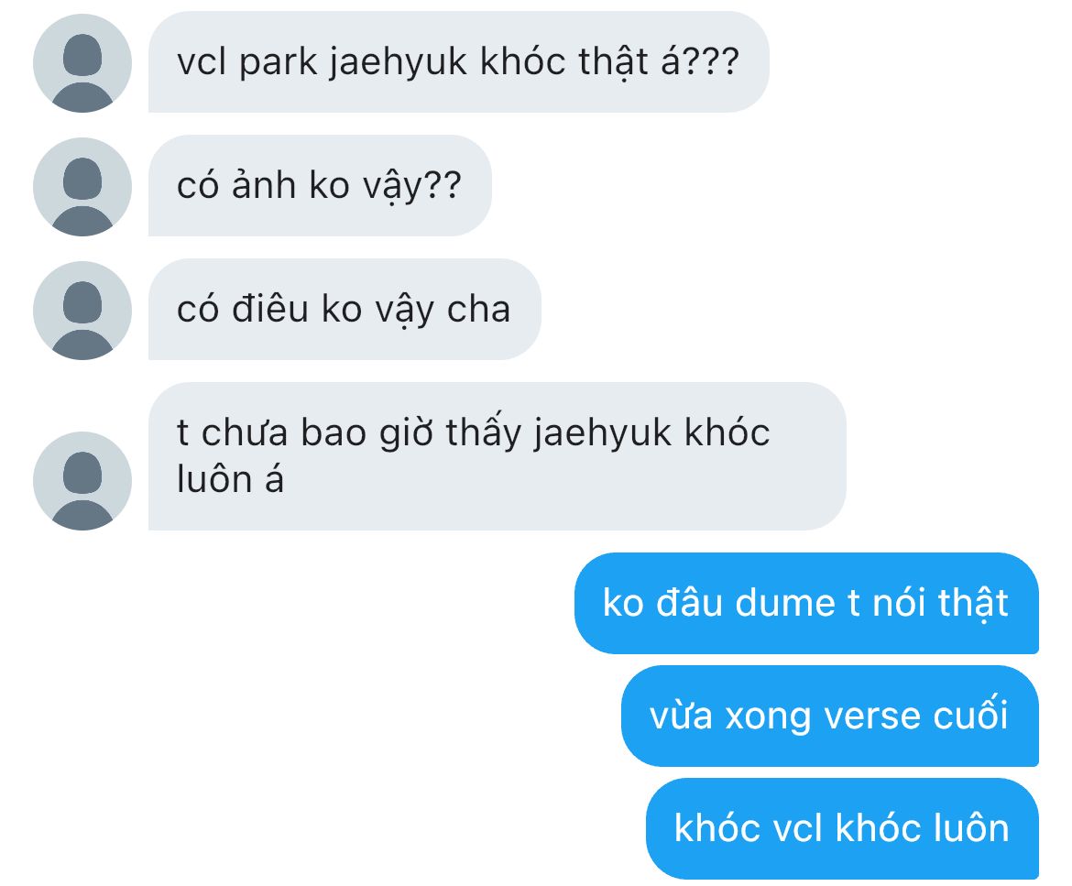Select the blue 'ko đâu dume t nói thật' bubble
The width and height of the screenshot is (1072, 886).
[x=806, y=603]
